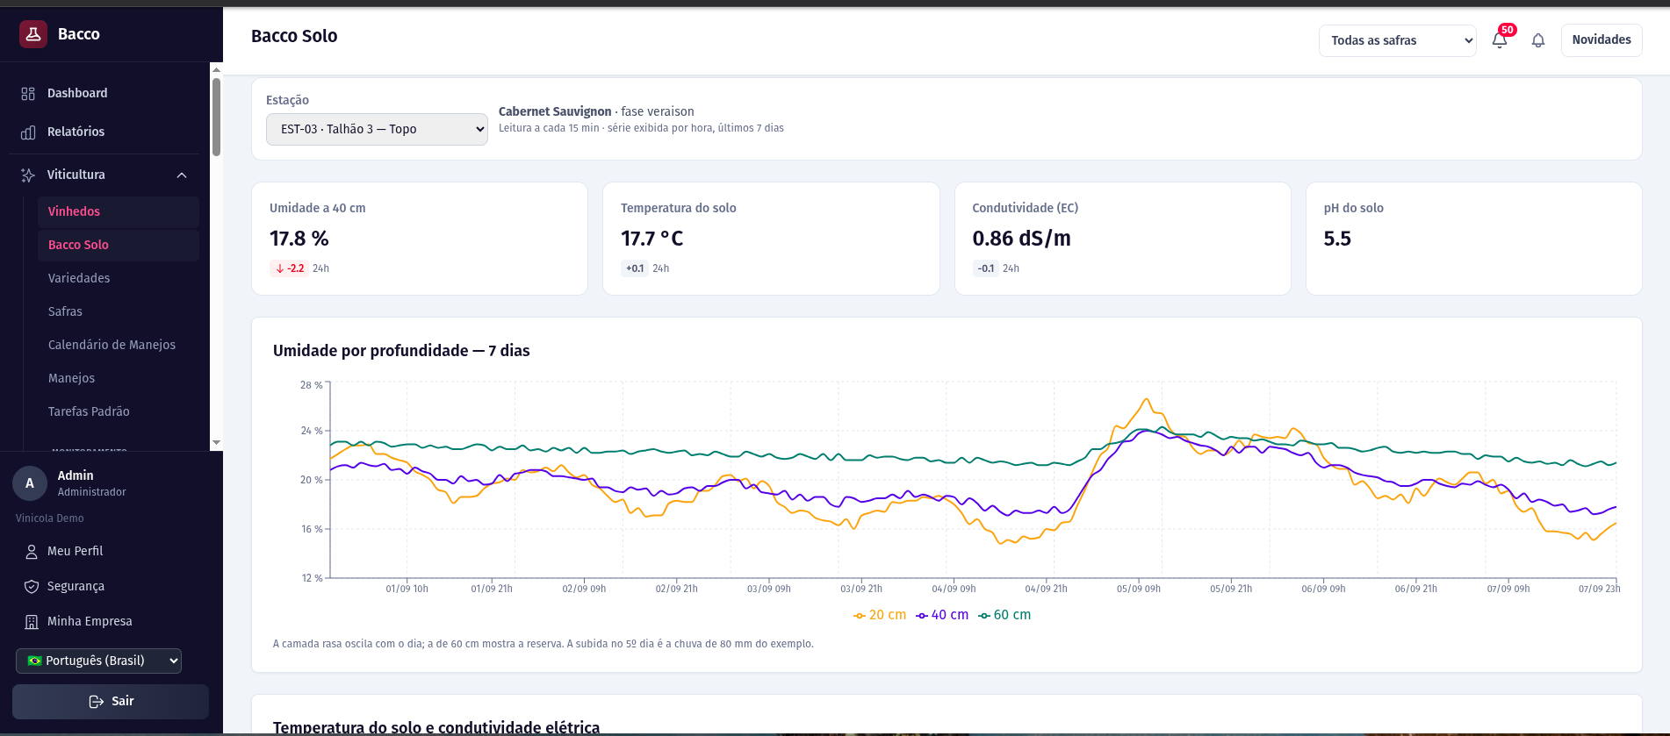Click the Segurança shield icon
1670x736 pixels.
[x=32, y=587]
